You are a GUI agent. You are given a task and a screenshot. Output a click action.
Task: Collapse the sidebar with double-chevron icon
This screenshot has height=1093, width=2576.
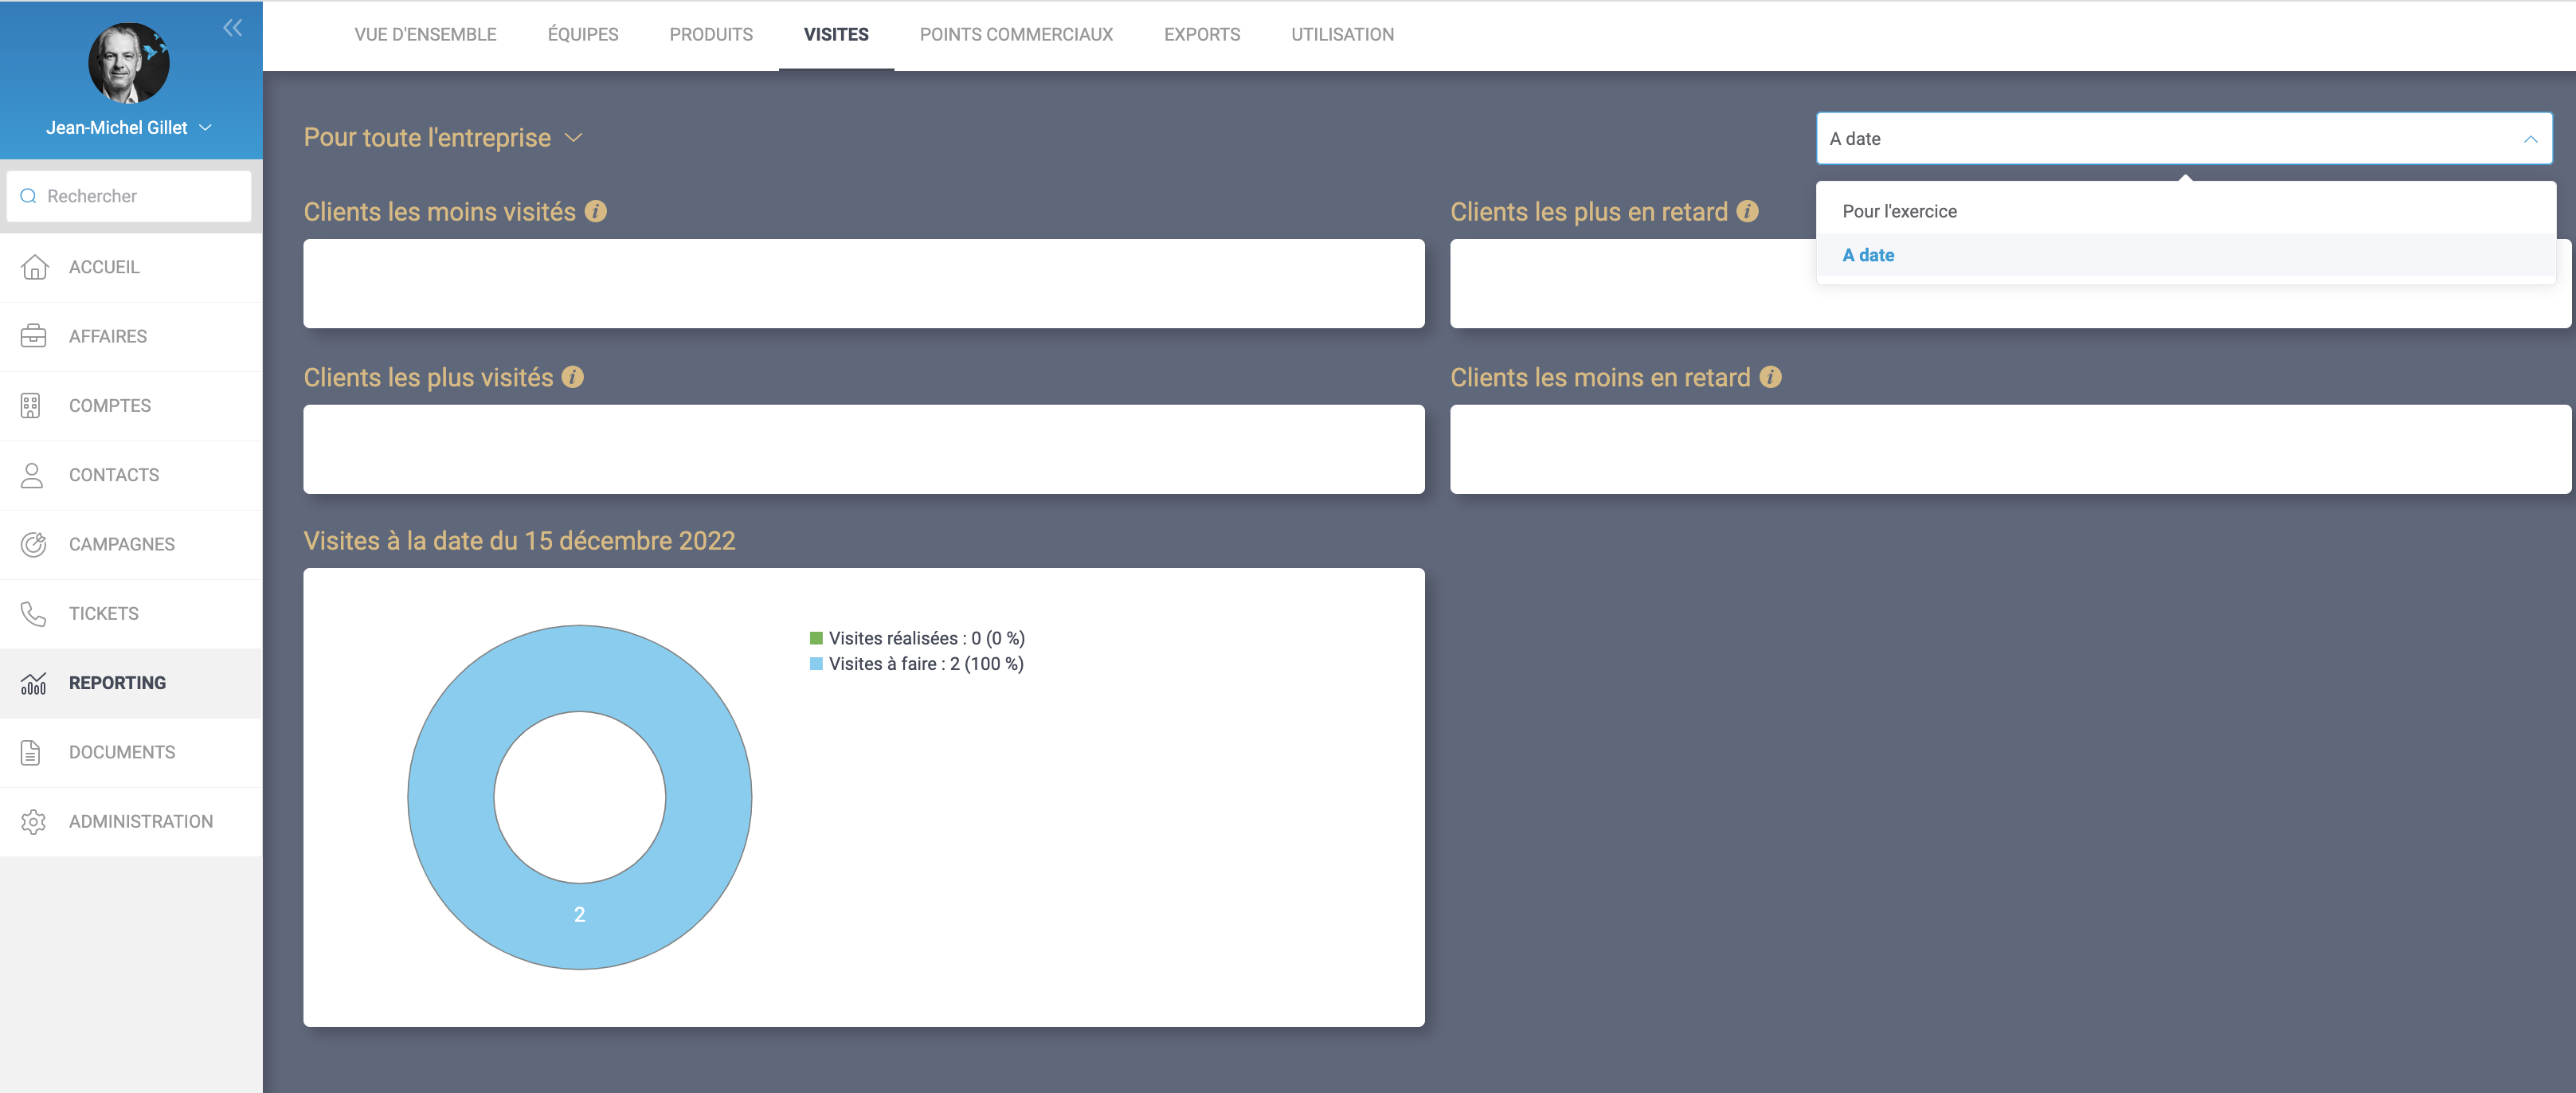click(x=232, y=28)
